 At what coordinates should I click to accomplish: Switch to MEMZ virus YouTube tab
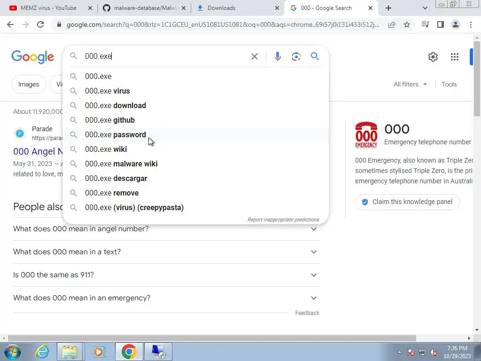point(48,8)
